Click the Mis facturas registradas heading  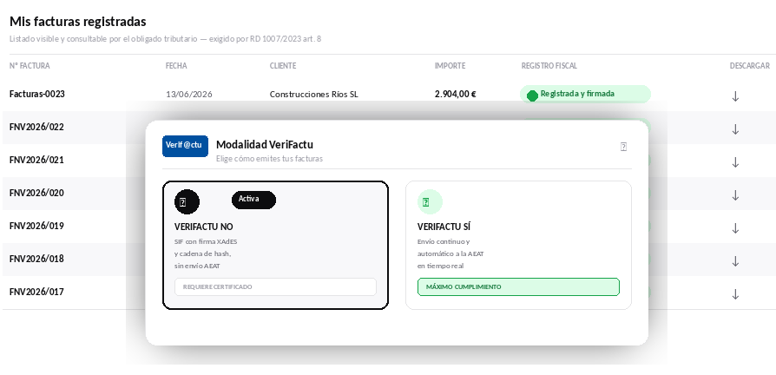pos(78,22)
